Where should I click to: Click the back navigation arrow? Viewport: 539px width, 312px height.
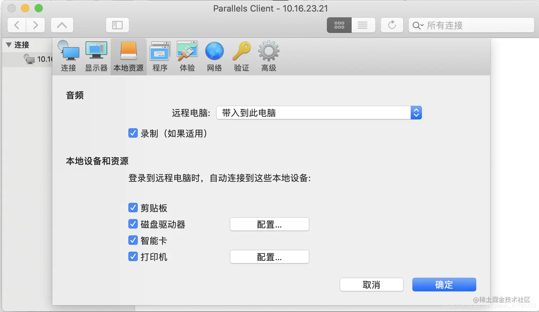(x=17, y=25)
